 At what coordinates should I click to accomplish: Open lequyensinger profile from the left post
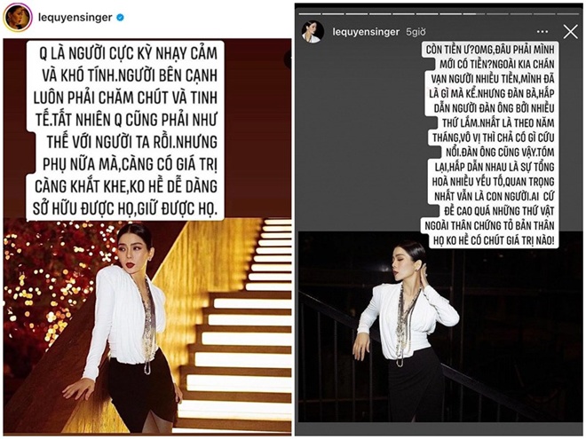point(75,17)
